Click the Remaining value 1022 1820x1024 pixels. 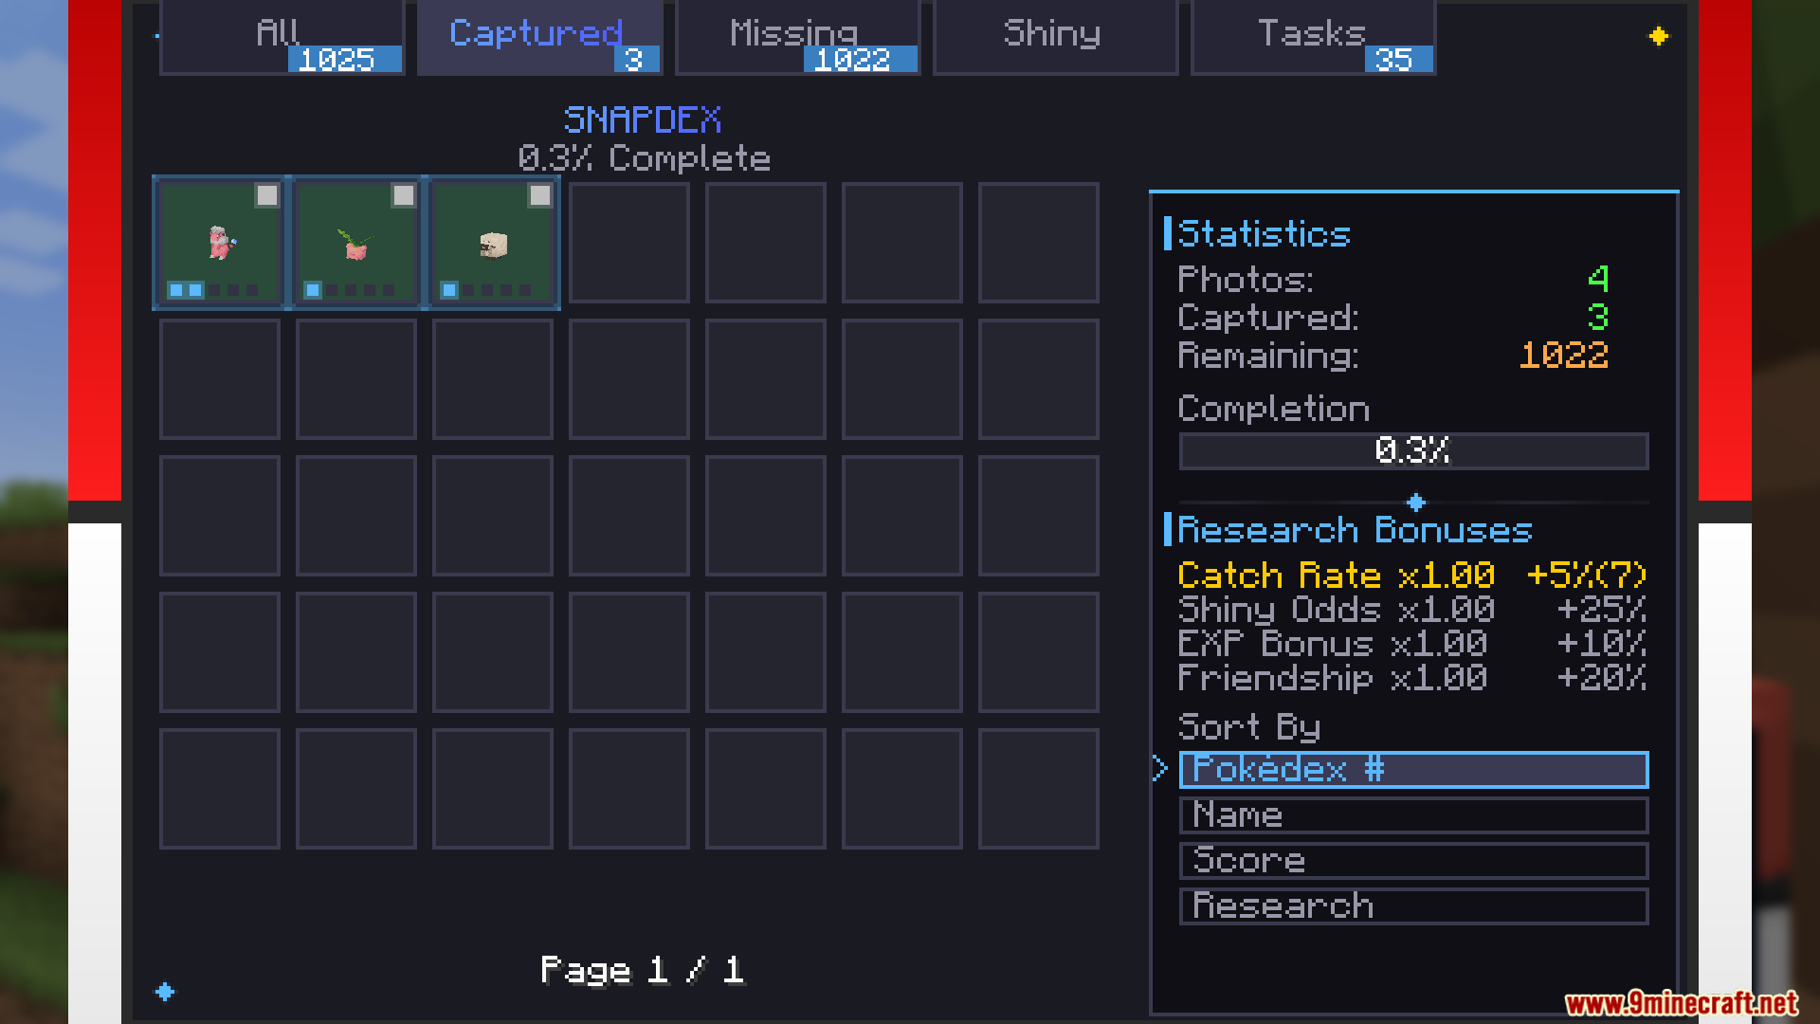(1564, 356)
